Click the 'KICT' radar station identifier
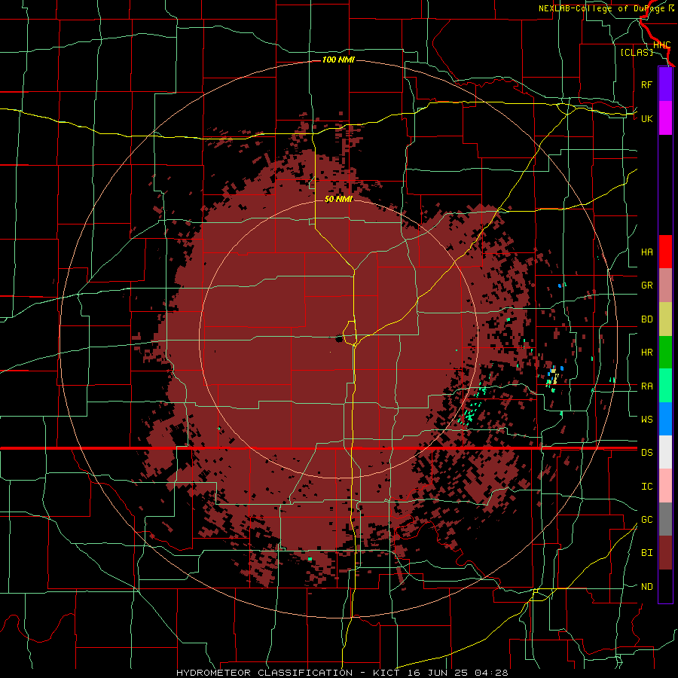Screen dimensions: 678x678 (387, 673)
